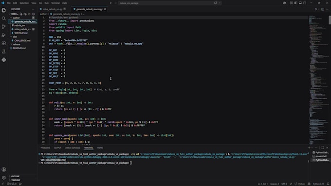Collapse all folders in Explorer
Image resolution: width=331 pixels, height=186 pixels.
[x=33, y=14]
